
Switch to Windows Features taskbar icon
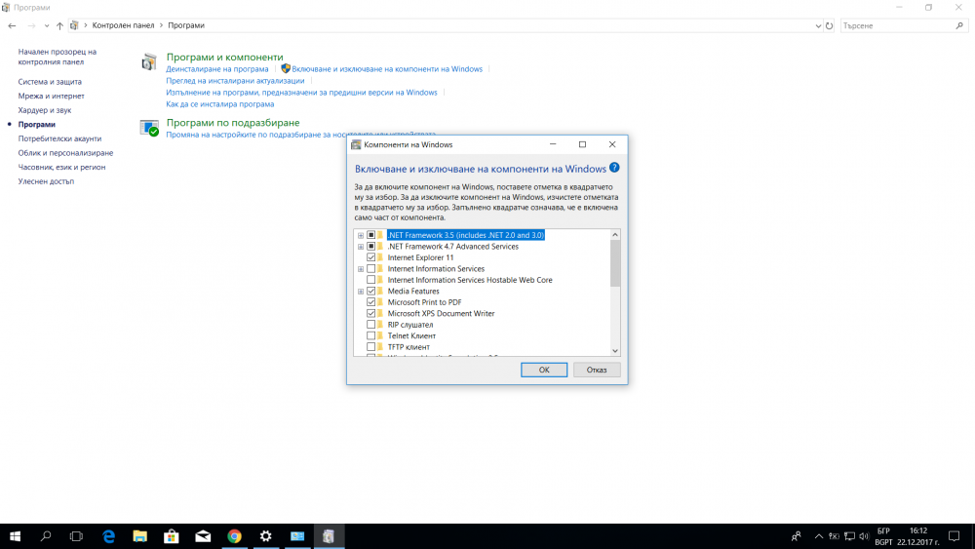pos(329,536)
